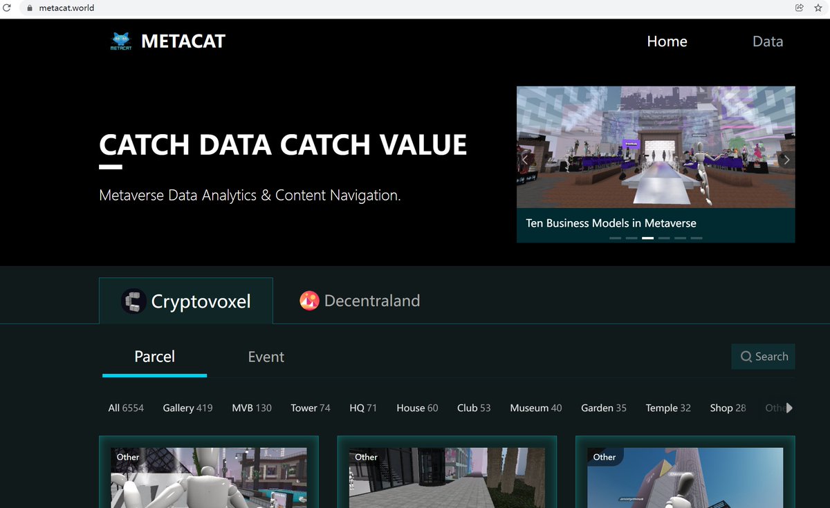Open the middle parcel card with tiled path
Screen dimensions: 830x508
tap(447, 478)
